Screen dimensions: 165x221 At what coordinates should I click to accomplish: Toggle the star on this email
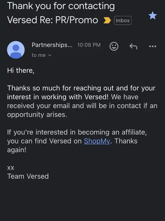153,16
